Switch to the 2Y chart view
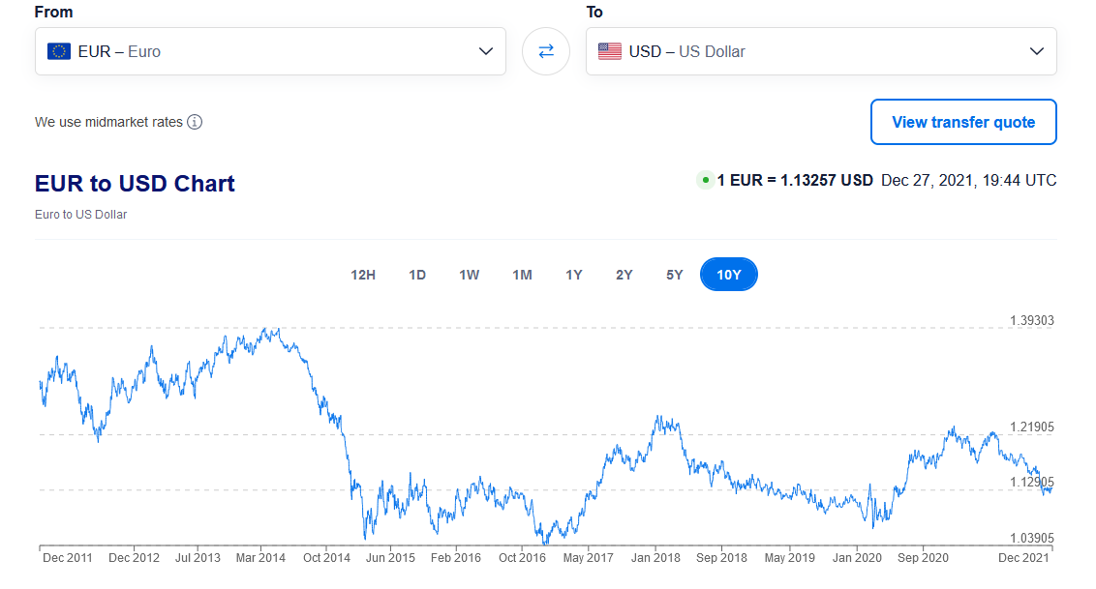The width and height of the screenshot is (1096, 589). pos(624,275)
